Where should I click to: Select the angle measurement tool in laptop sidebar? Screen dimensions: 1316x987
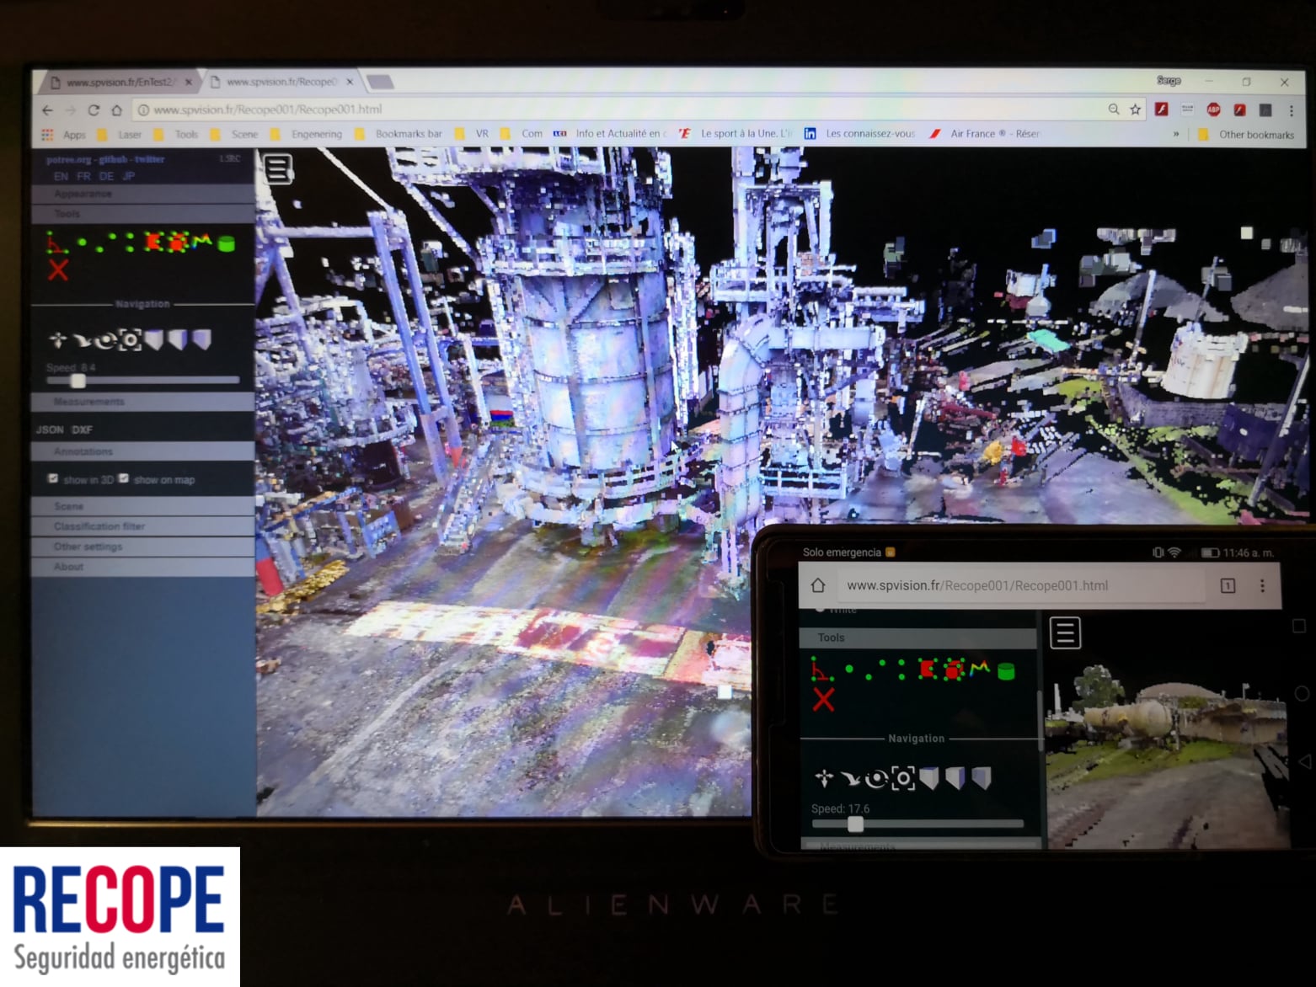56,243
